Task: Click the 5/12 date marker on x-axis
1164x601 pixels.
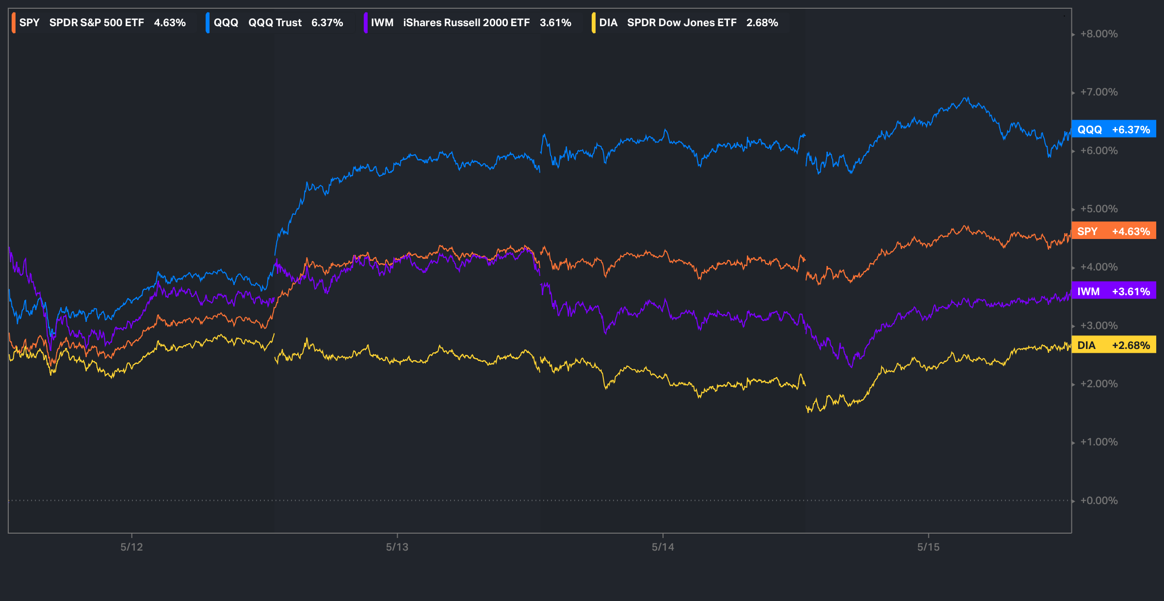Action: [x=131, y=547]
